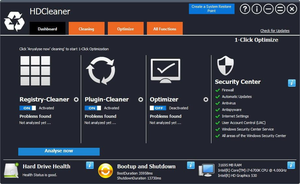Click Windows Security Center Service text
The height and width of the screenshot is (184, 300).
tap(248, 129)
